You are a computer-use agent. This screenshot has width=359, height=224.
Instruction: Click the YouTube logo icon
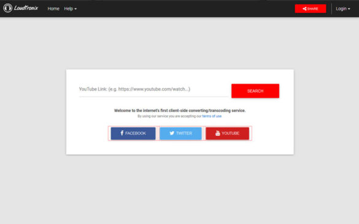click(218, 133)
